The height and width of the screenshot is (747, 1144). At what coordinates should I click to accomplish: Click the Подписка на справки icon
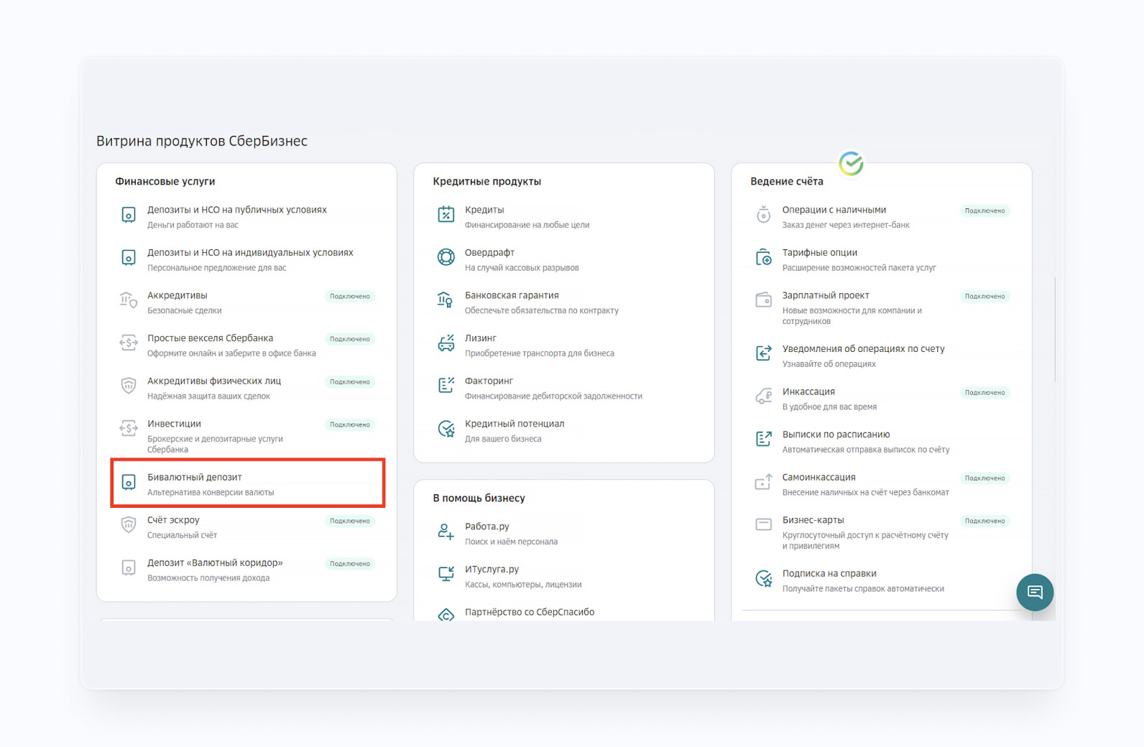pos(764,578)
